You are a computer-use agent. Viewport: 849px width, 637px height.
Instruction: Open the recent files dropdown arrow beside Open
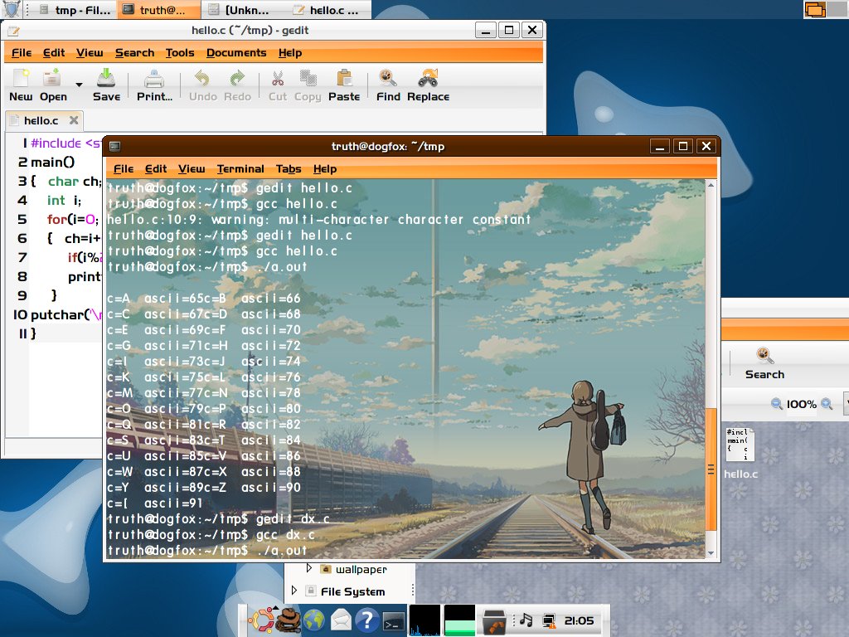[x=79, y=85]
